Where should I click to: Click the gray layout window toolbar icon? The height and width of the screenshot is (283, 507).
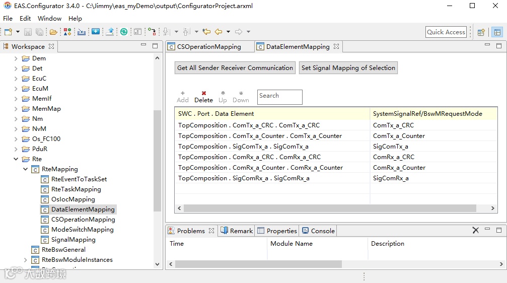coord(138,32)
